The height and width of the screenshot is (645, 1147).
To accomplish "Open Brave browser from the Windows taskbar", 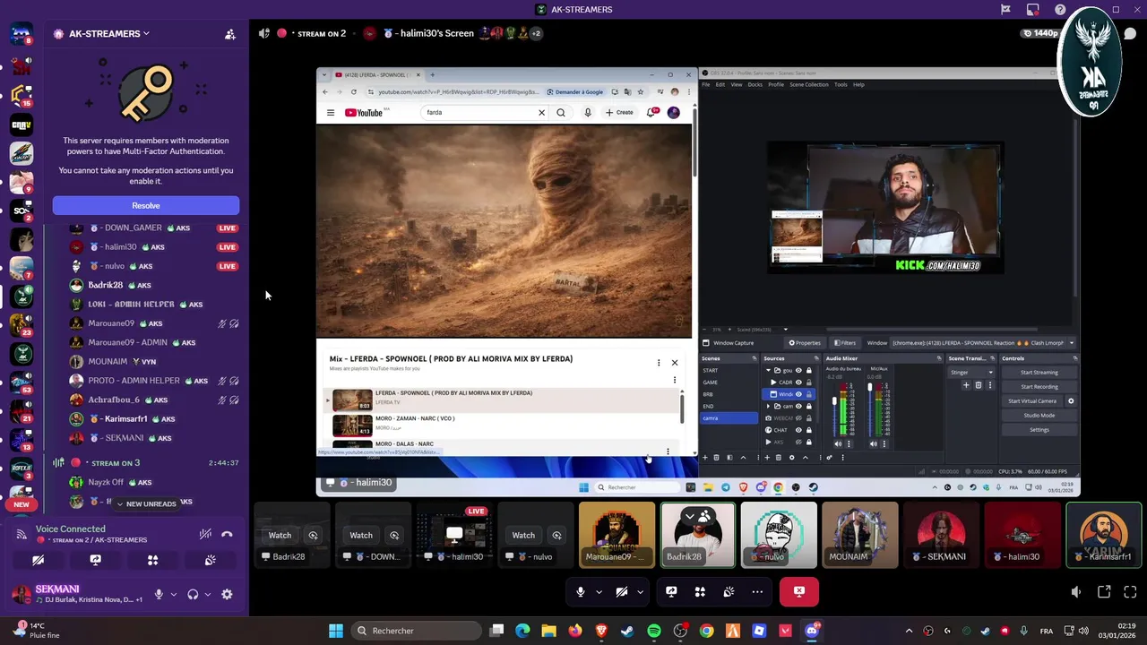I will tap(601, 631).
